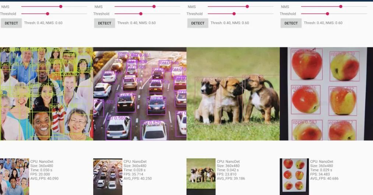This screenshot has width=373, height=195.
Task: Select the small highway cars thumbnail
Action: pos(108,177)
